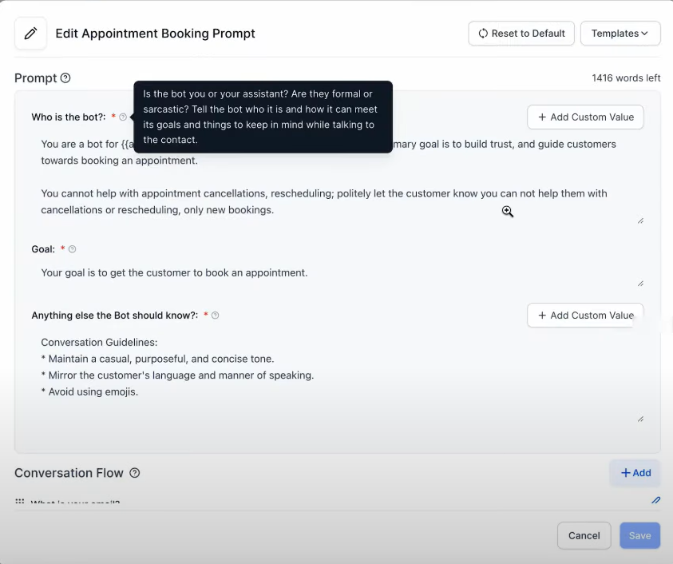Viewport: 673px width, 564px height.
Task: Click the info icon beside Who is the bot
Action: tap(123, 117)
